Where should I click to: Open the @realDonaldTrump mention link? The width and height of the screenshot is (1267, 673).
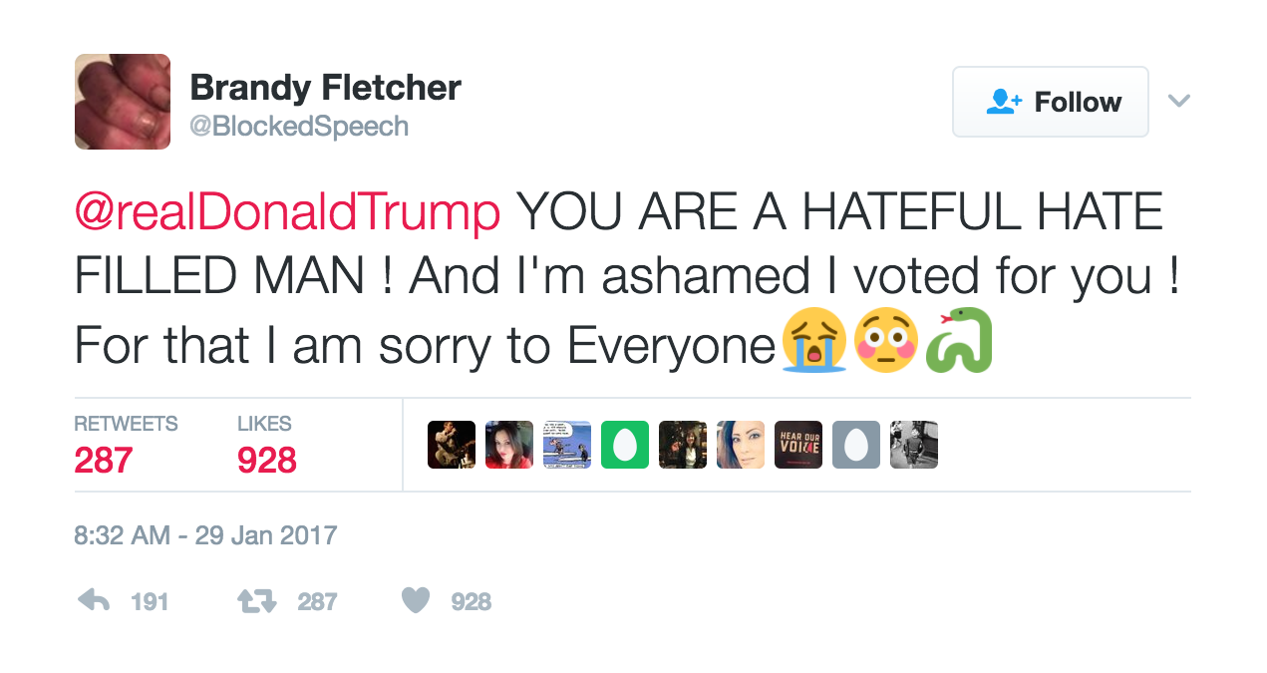286,211
